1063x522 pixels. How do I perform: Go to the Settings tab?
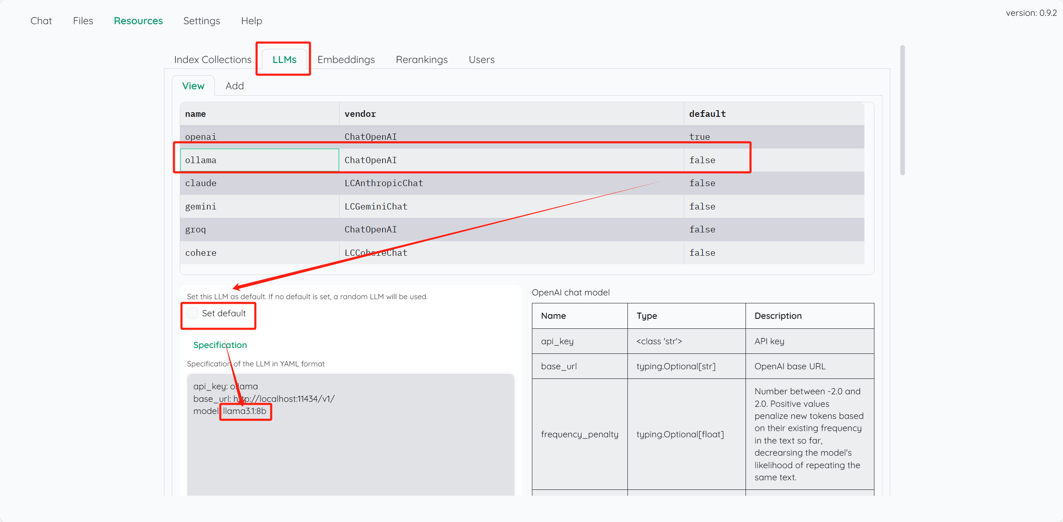coord(202,21)
